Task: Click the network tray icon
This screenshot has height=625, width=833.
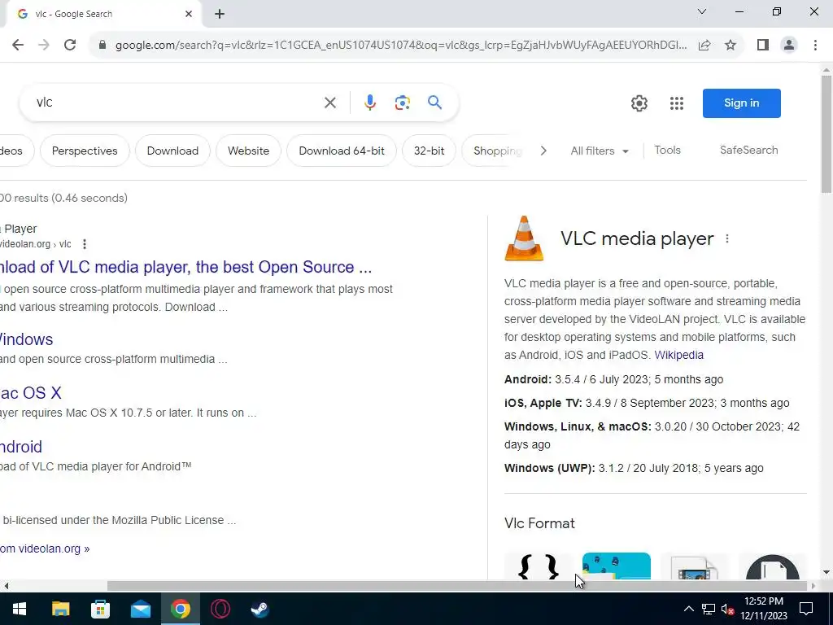Action: click(x=709, y=609)
